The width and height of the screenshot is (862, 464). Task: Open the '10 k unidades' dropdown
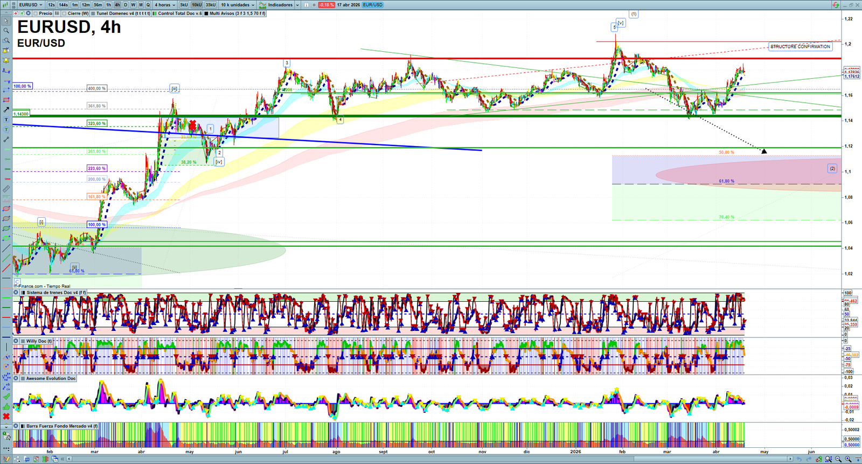click(x=238, y=5)
